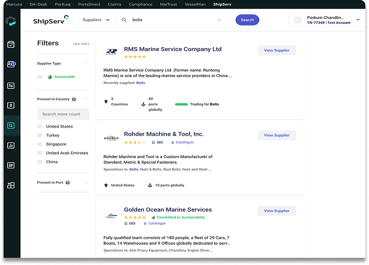
Task: View Supplier for Rohder Machine & Tool
Action: pyautogui.click(x=277, y=135)
